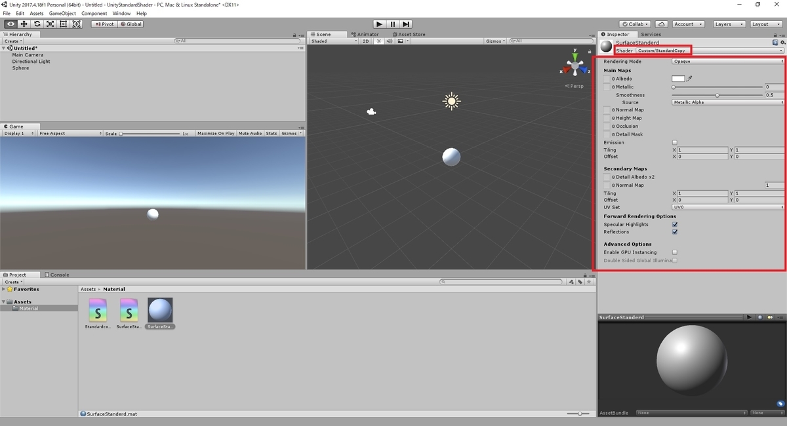Switch to the Asset Store tab

coord(409,34)
